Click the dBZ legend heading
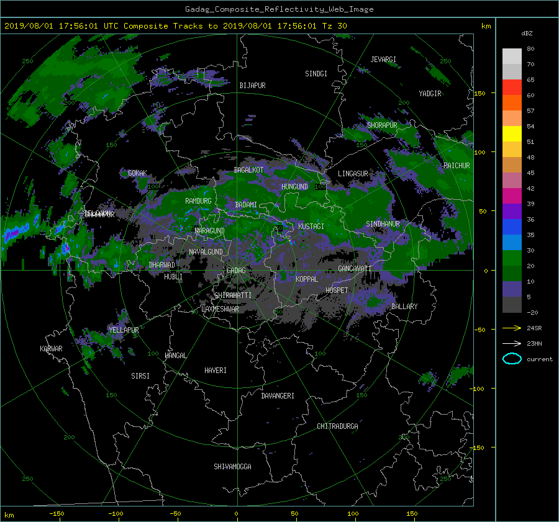 tap(527, 34)
